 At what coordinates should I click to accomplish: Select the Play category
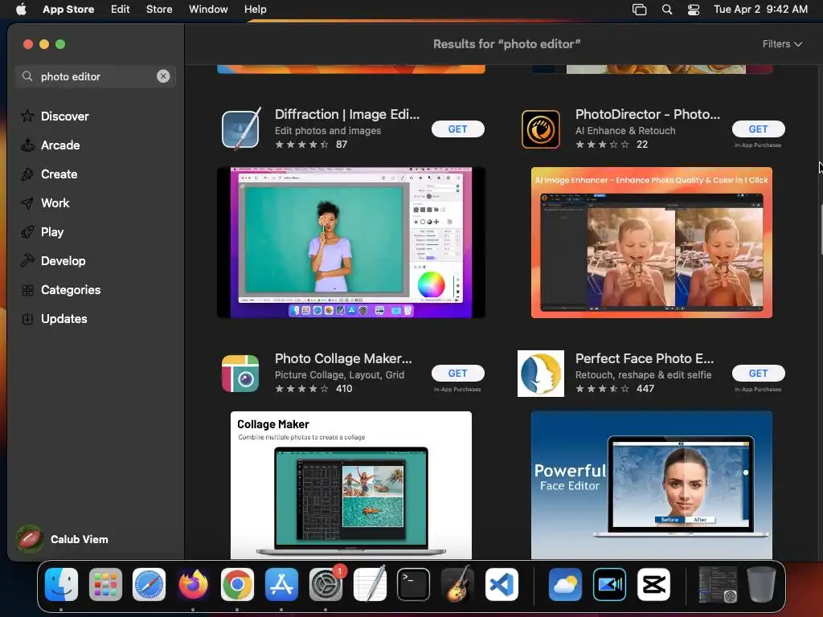42,232
